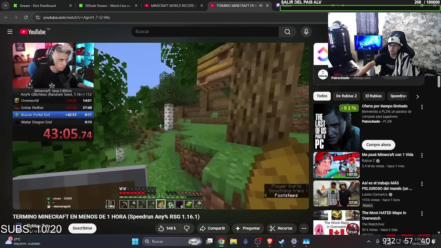Click the taskbar microphone tray icon

point(378,241)
